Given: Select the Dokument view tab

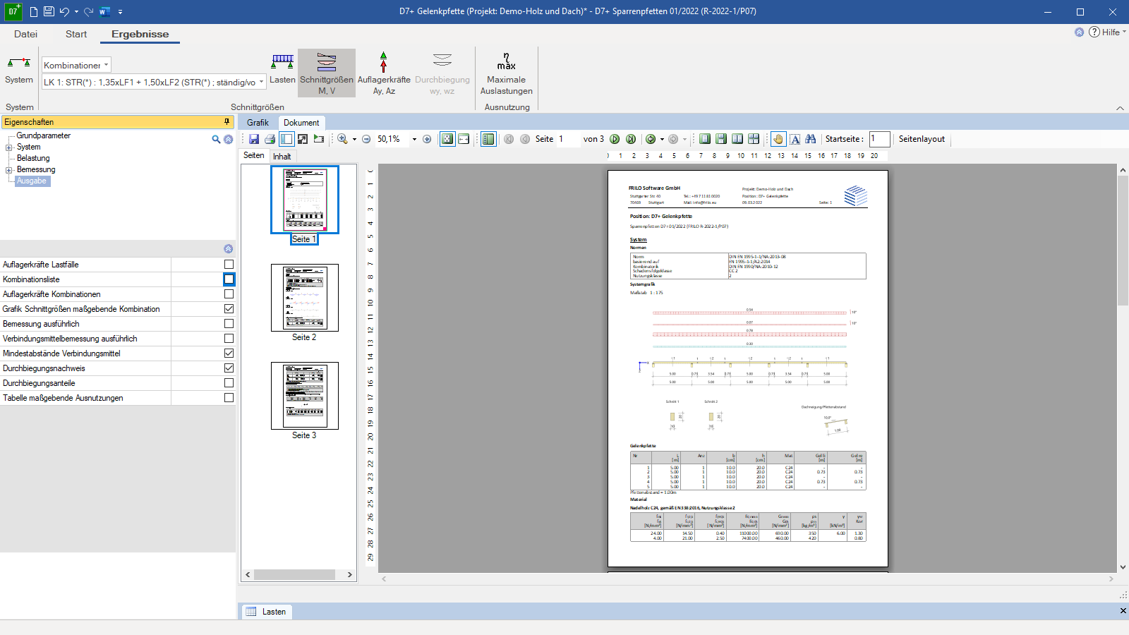Looking at the screenshot, I should 301,123.
